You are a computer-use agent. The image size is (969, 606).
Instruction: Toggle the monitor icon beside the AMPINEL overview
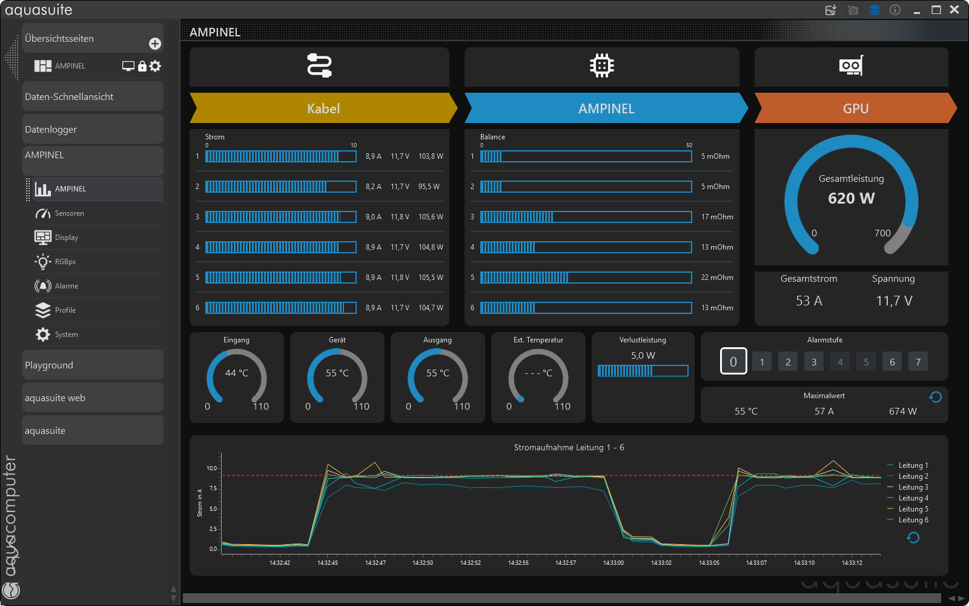pos(128,65)
